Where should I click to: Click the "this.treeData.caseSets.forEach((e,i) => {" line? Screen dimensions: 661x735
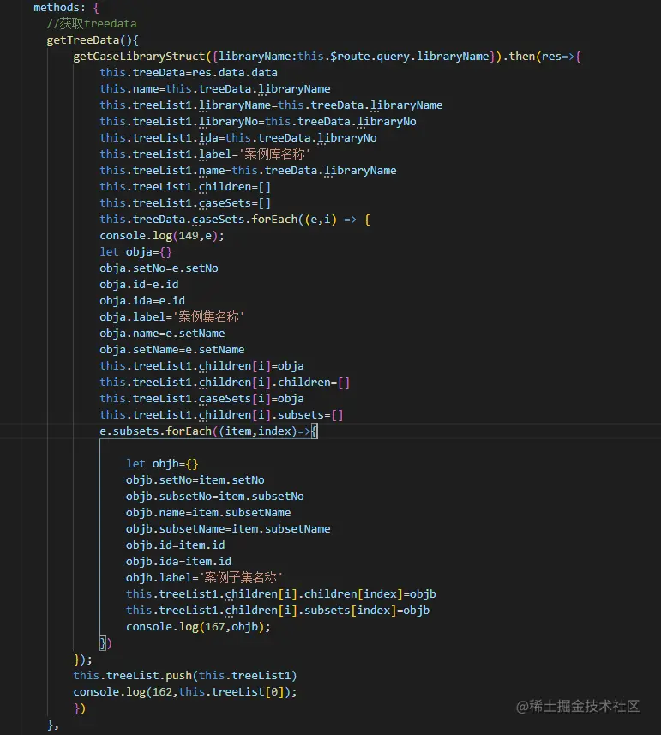[235, 220]
